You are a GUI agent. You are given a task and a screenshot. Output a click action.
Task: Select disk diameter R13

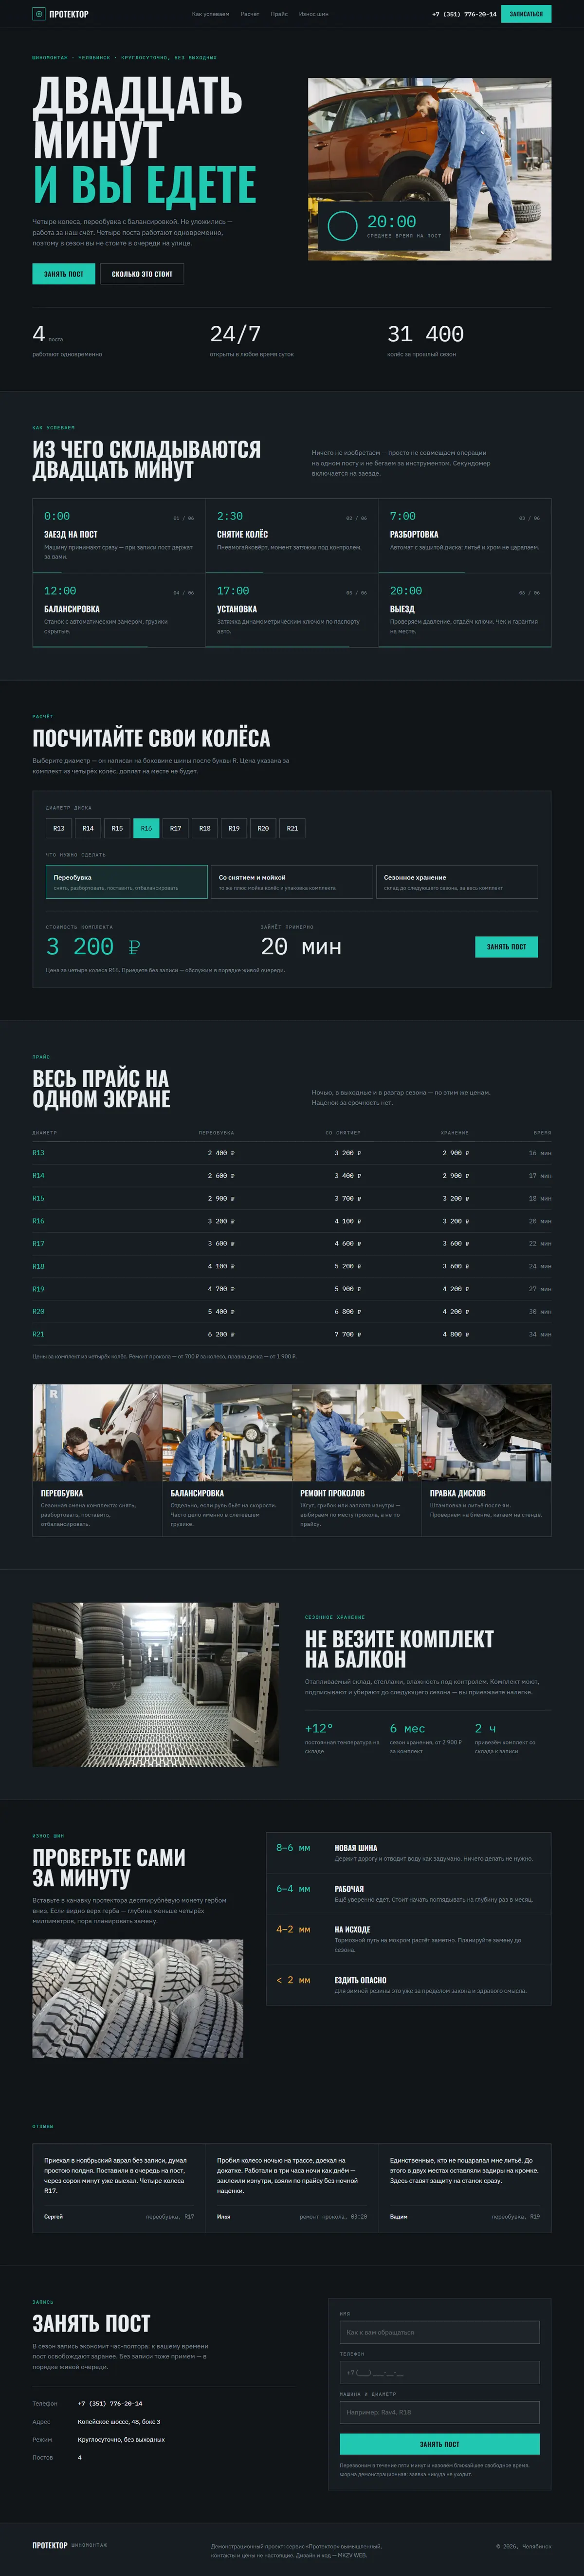pos(59,828)
